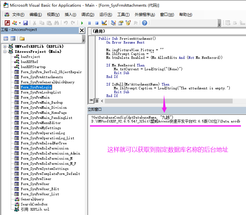This screenshot has width=246, height=215.
Task: Click the Reset stop square icon
Action: click(97, 23)
